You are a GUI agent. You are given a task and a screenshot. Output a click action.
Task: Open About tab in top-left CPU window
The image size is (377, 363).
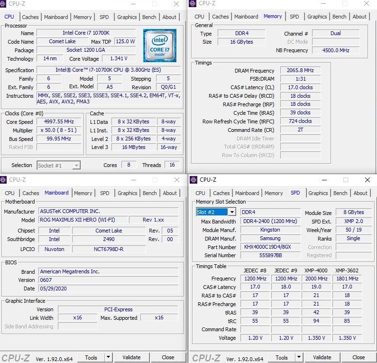coord(169,17)
